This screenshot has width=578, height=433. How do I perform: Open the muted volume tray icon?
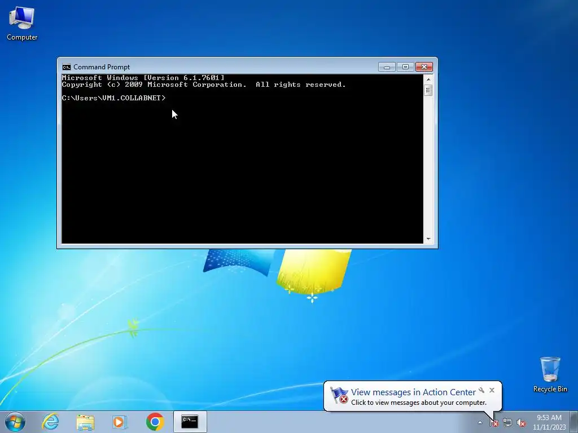521,423
